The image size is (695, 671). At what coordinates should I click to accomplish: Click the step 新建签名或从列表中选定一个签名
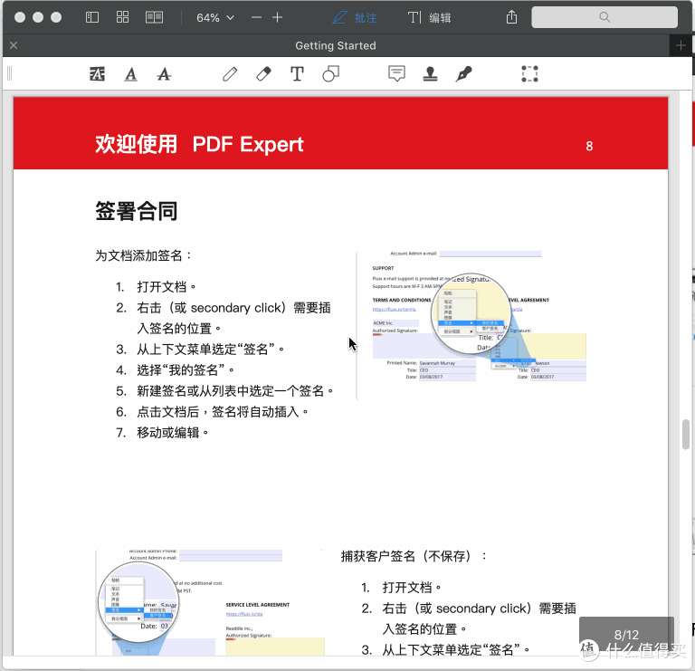tap(235, 390)
